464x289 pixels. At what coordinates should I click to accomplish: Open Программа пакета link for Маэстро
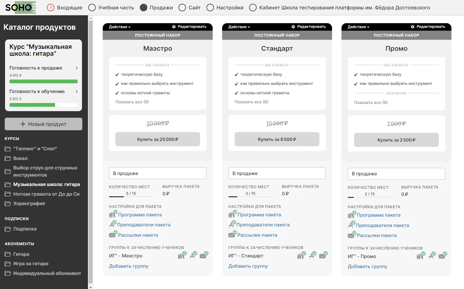coord(140,215)
